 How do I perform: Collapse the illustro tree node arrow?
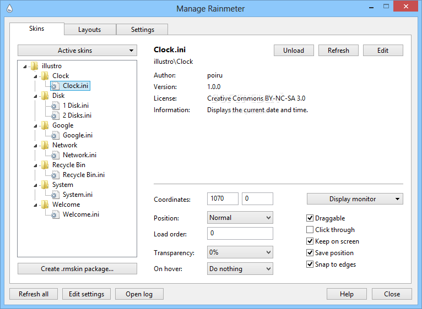(x=25, y=67)
